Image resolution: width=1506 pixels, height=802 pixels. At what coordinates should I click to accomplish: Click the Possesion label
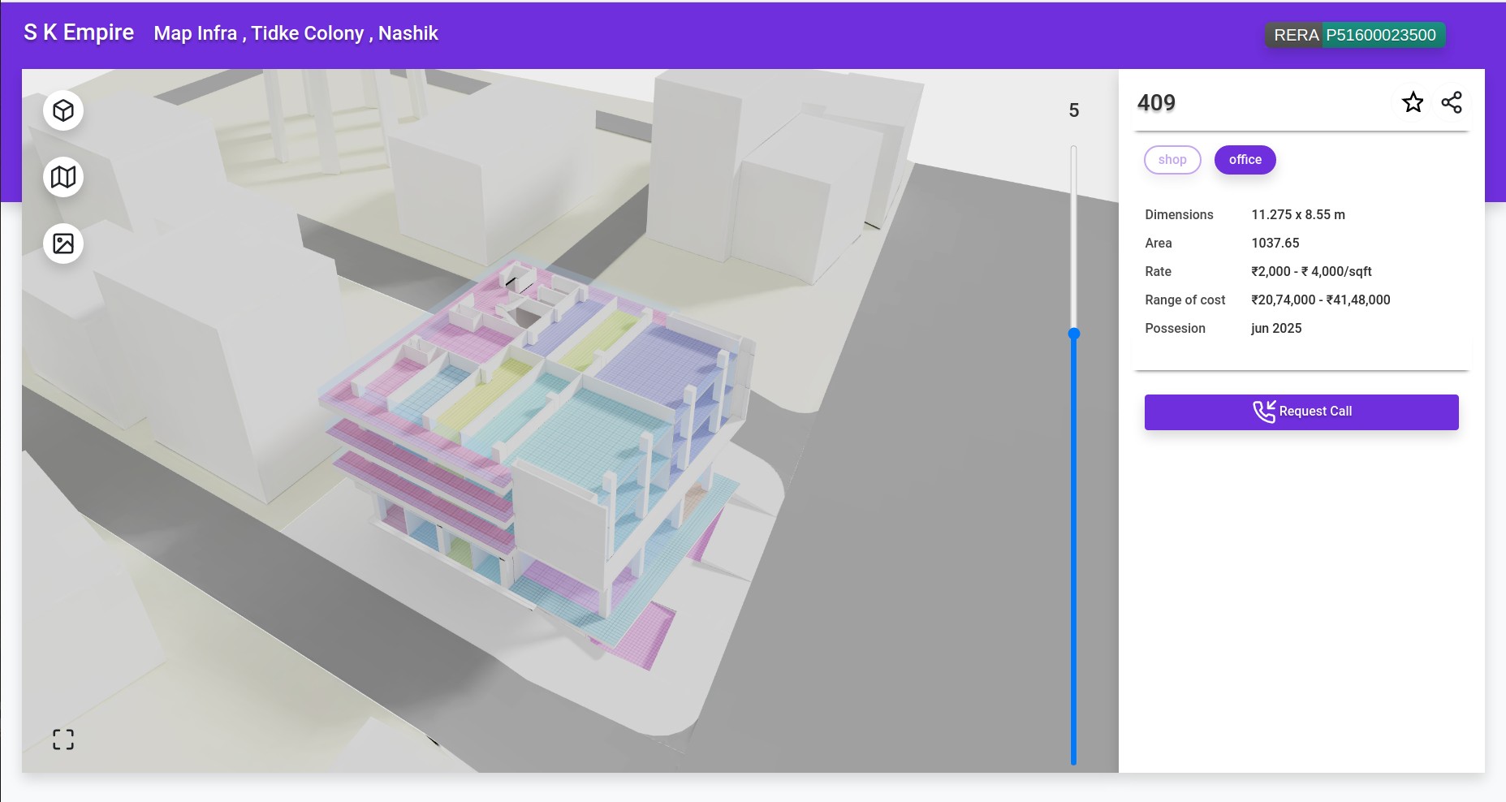(1175, 328)
